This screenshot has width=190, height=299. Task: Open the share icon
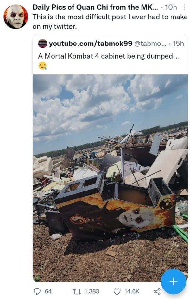(157, 291)
